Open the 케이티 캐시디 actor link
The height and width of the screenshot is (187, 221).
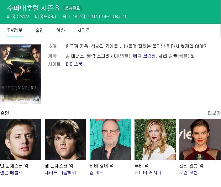point(148,172)
